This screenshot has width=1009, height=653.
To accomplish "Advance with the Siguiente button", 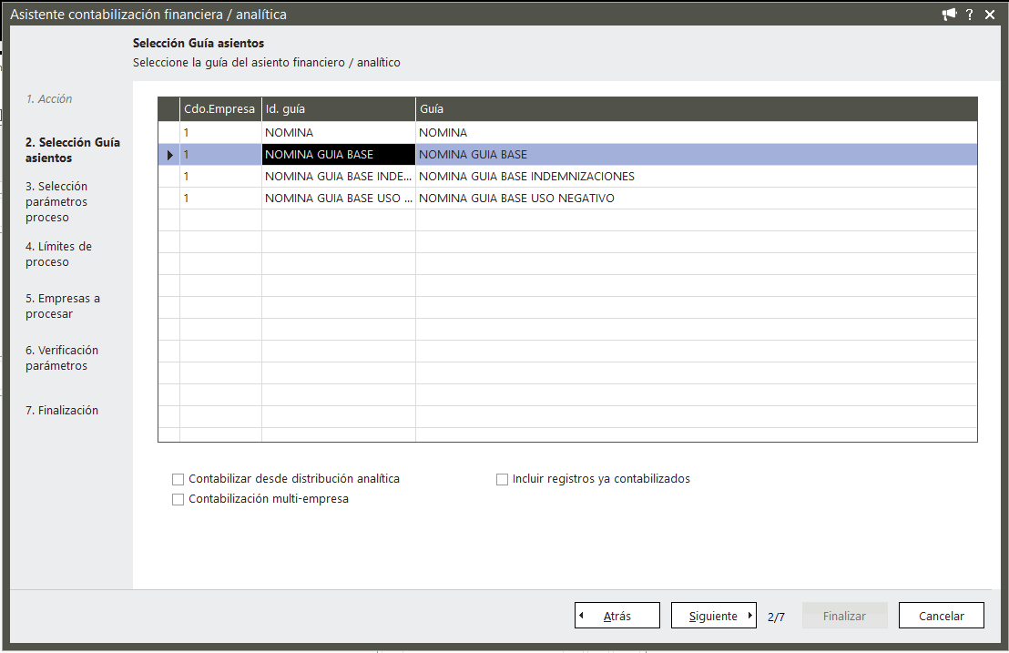I will pyautogui.click(x=714, y=615).
